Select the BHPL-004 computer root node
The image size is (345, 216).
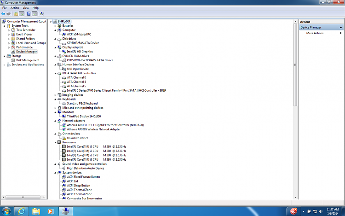click(64, 21)
